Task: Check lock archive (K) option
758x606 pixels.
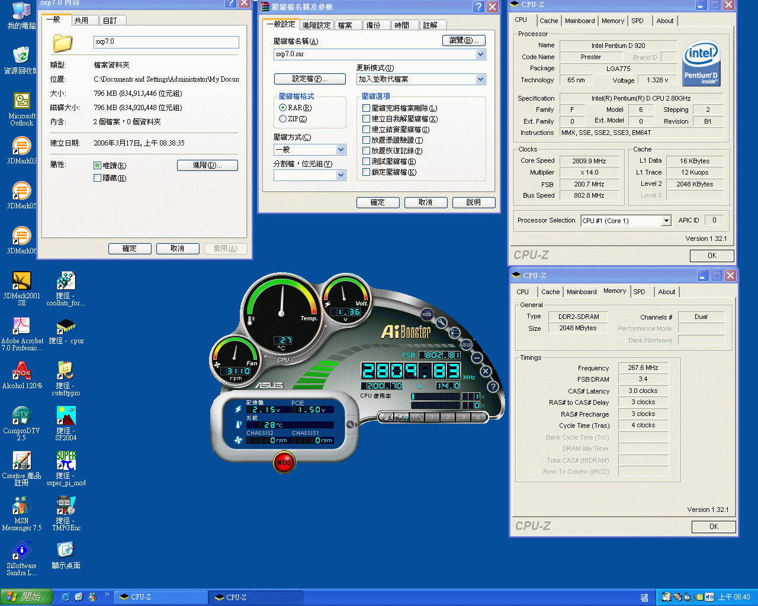Action: tap(366, 172)
